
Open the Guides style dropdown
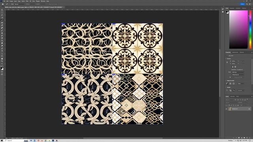241,90
